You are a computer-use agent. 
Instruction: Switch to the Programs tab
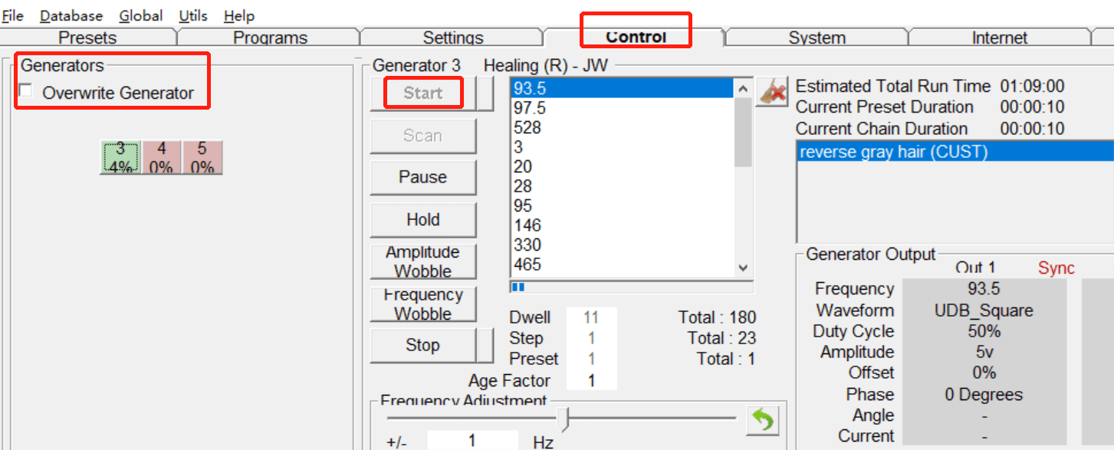(x=270, y=38)
